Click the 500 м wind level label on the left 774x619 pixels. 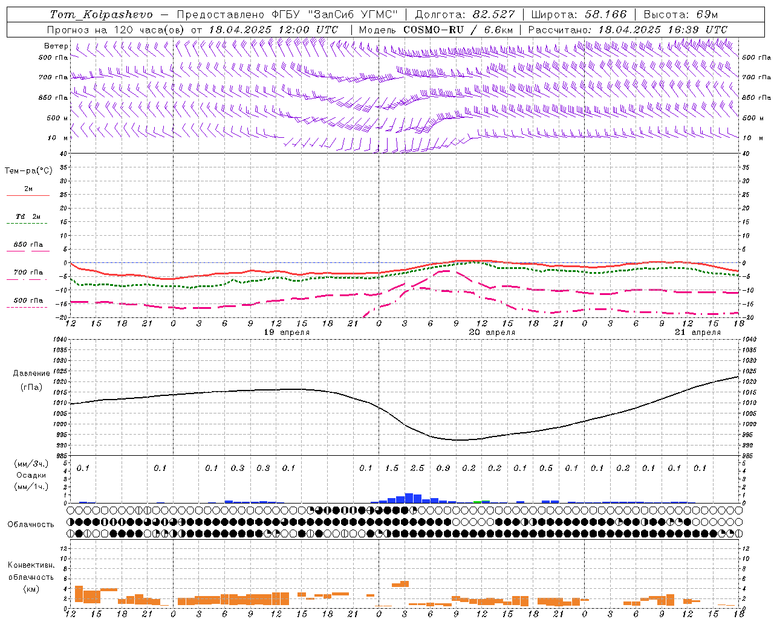pos(57,118)
